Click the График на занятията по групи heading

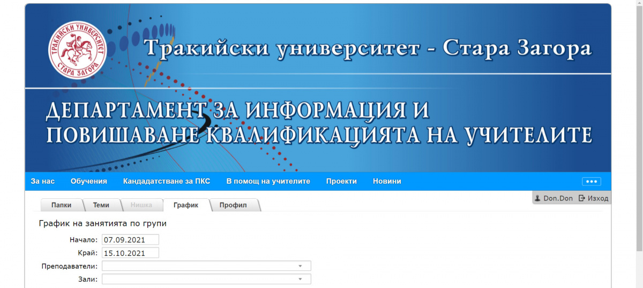(x=103, y=223)
